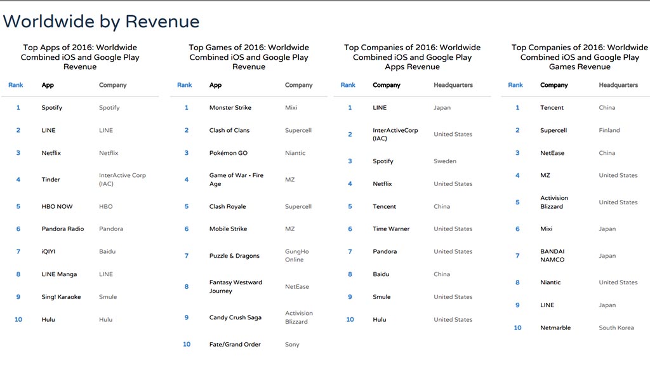Select the 'Sing! Karaoke' app entry
The image size is (650, 365).
pos(61,297)
